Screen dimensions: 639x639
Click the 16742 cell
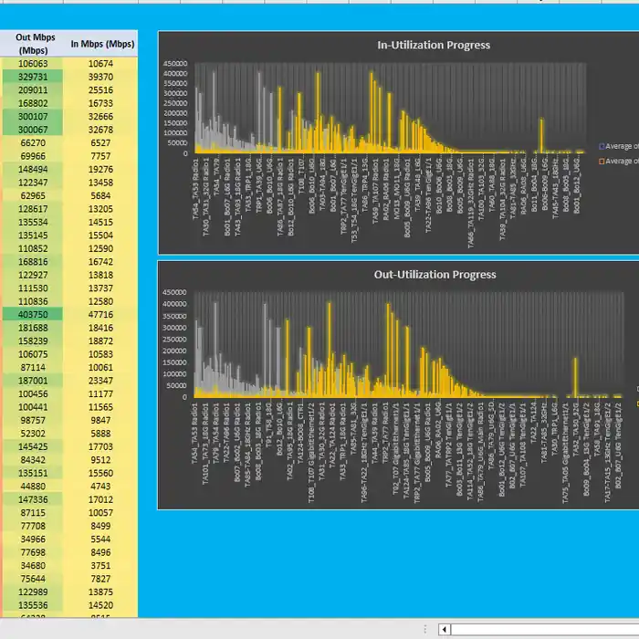click(100, 262)
